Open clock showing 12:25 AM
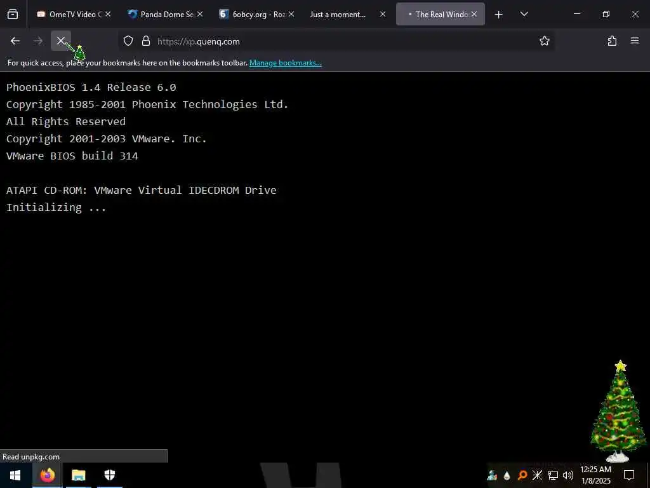This screenshot has width=650, height=488. [x=595, y=475]
